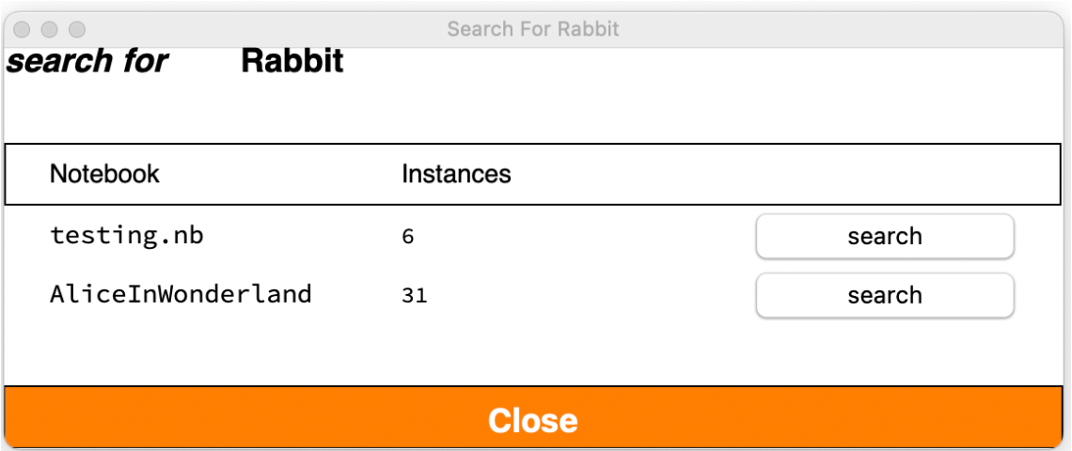Click the instance count 31
Screen dimensions: 1072x451
[414, 296]
